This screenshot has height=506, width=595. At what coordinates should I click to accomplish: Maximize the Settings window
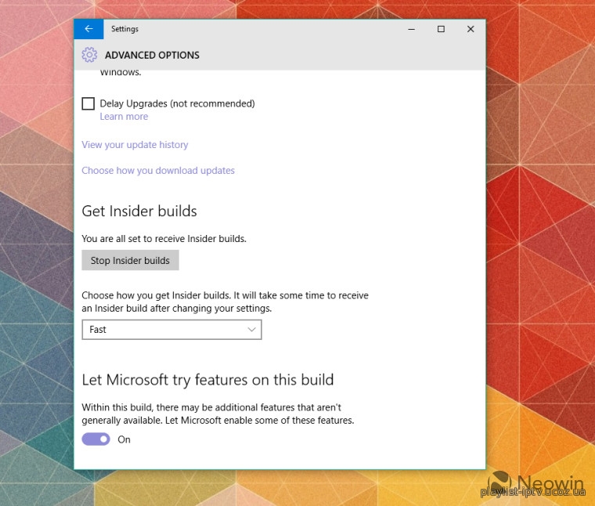click(441, 29)
